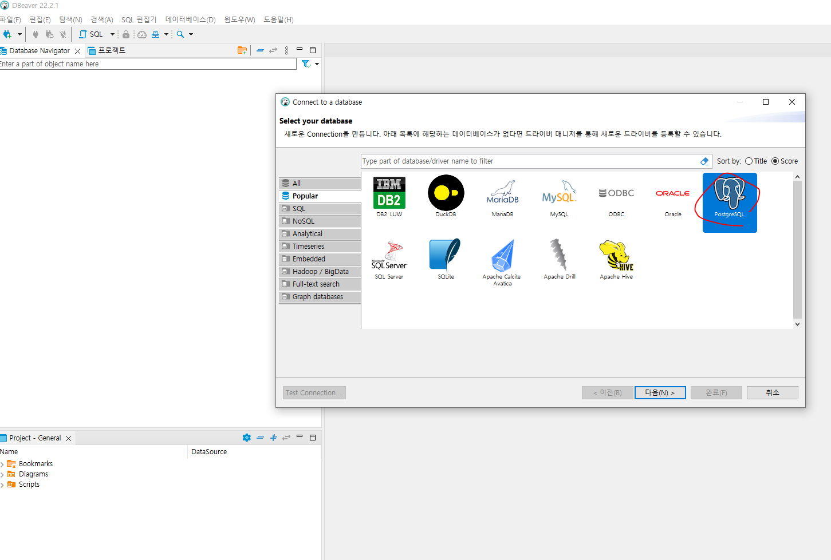831x560 pixels.
Task: Click the Connect plug toolbar icon
Action: pos(36,34)
